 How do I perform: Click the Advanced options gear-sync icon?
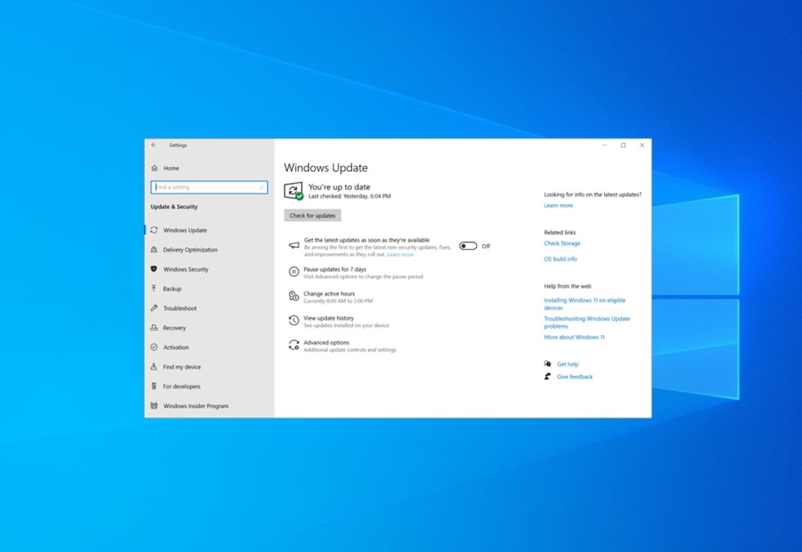[294, 345]
